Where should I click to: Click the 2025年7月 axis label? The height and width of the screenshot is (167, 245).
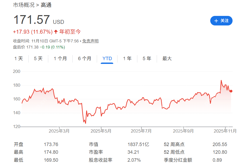tap(141, 131)
